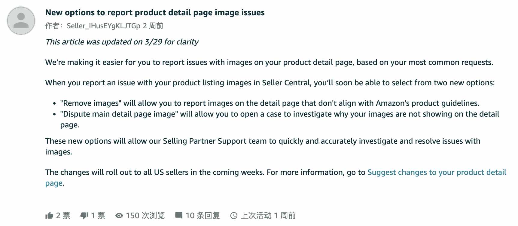
Task: Click the "Remove images" bullet item
Action: pos(270,103)
